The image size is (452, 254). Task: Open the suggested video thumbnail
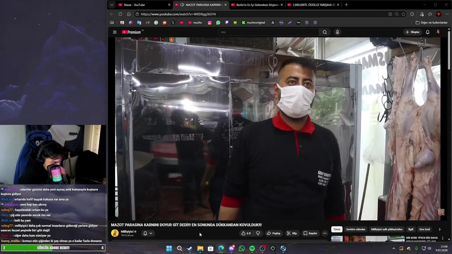click(368, 239)
